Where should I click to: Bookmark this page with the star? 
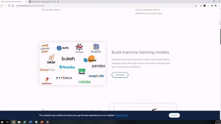(x=196, y=6)
